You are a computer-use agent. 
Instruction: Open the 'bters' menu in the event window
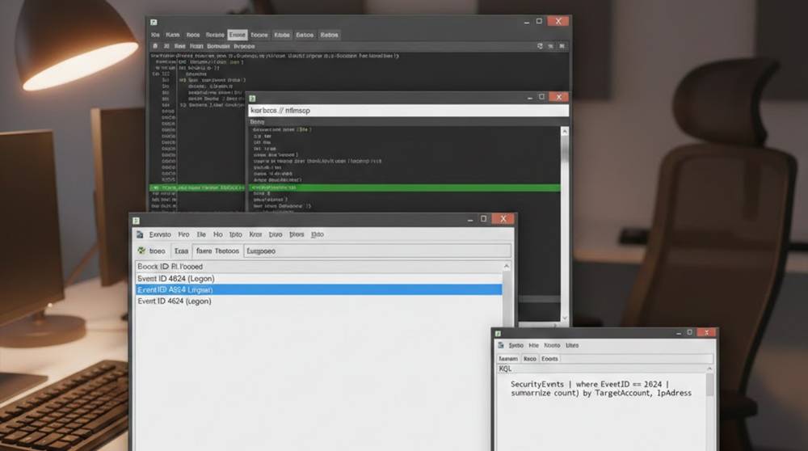click(297, 234)
